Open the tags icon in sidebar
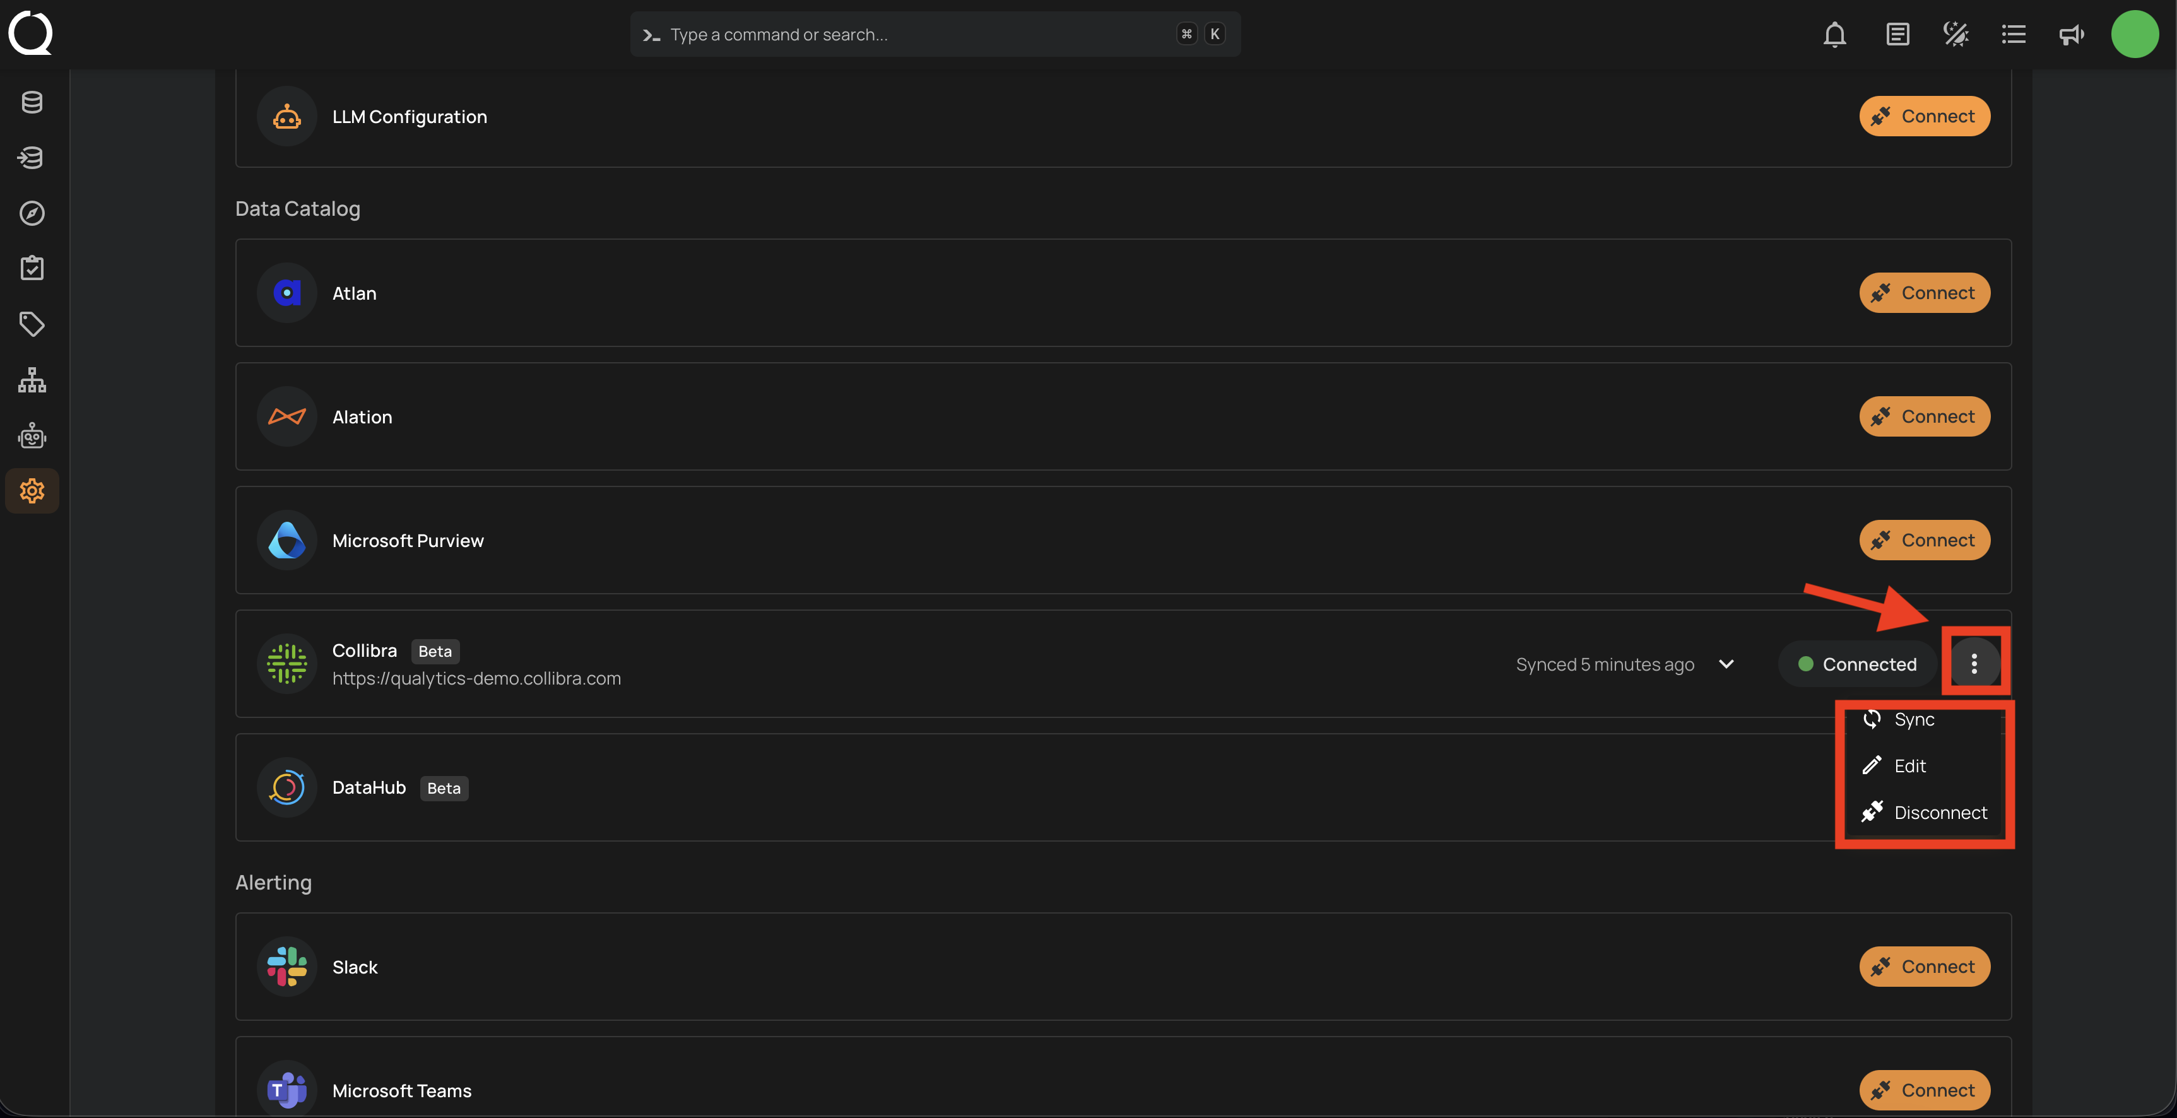The width and height of the screenshot is (2177, 1118). (x=32, y=324)
